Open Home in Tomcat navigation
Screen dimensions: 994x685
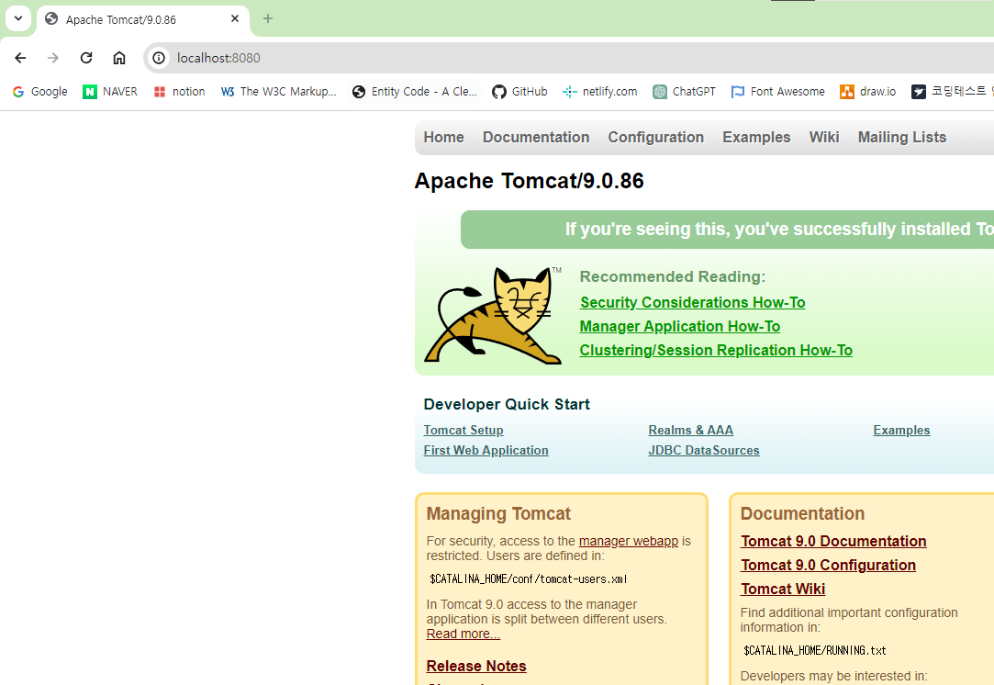(x=443, y=137)
